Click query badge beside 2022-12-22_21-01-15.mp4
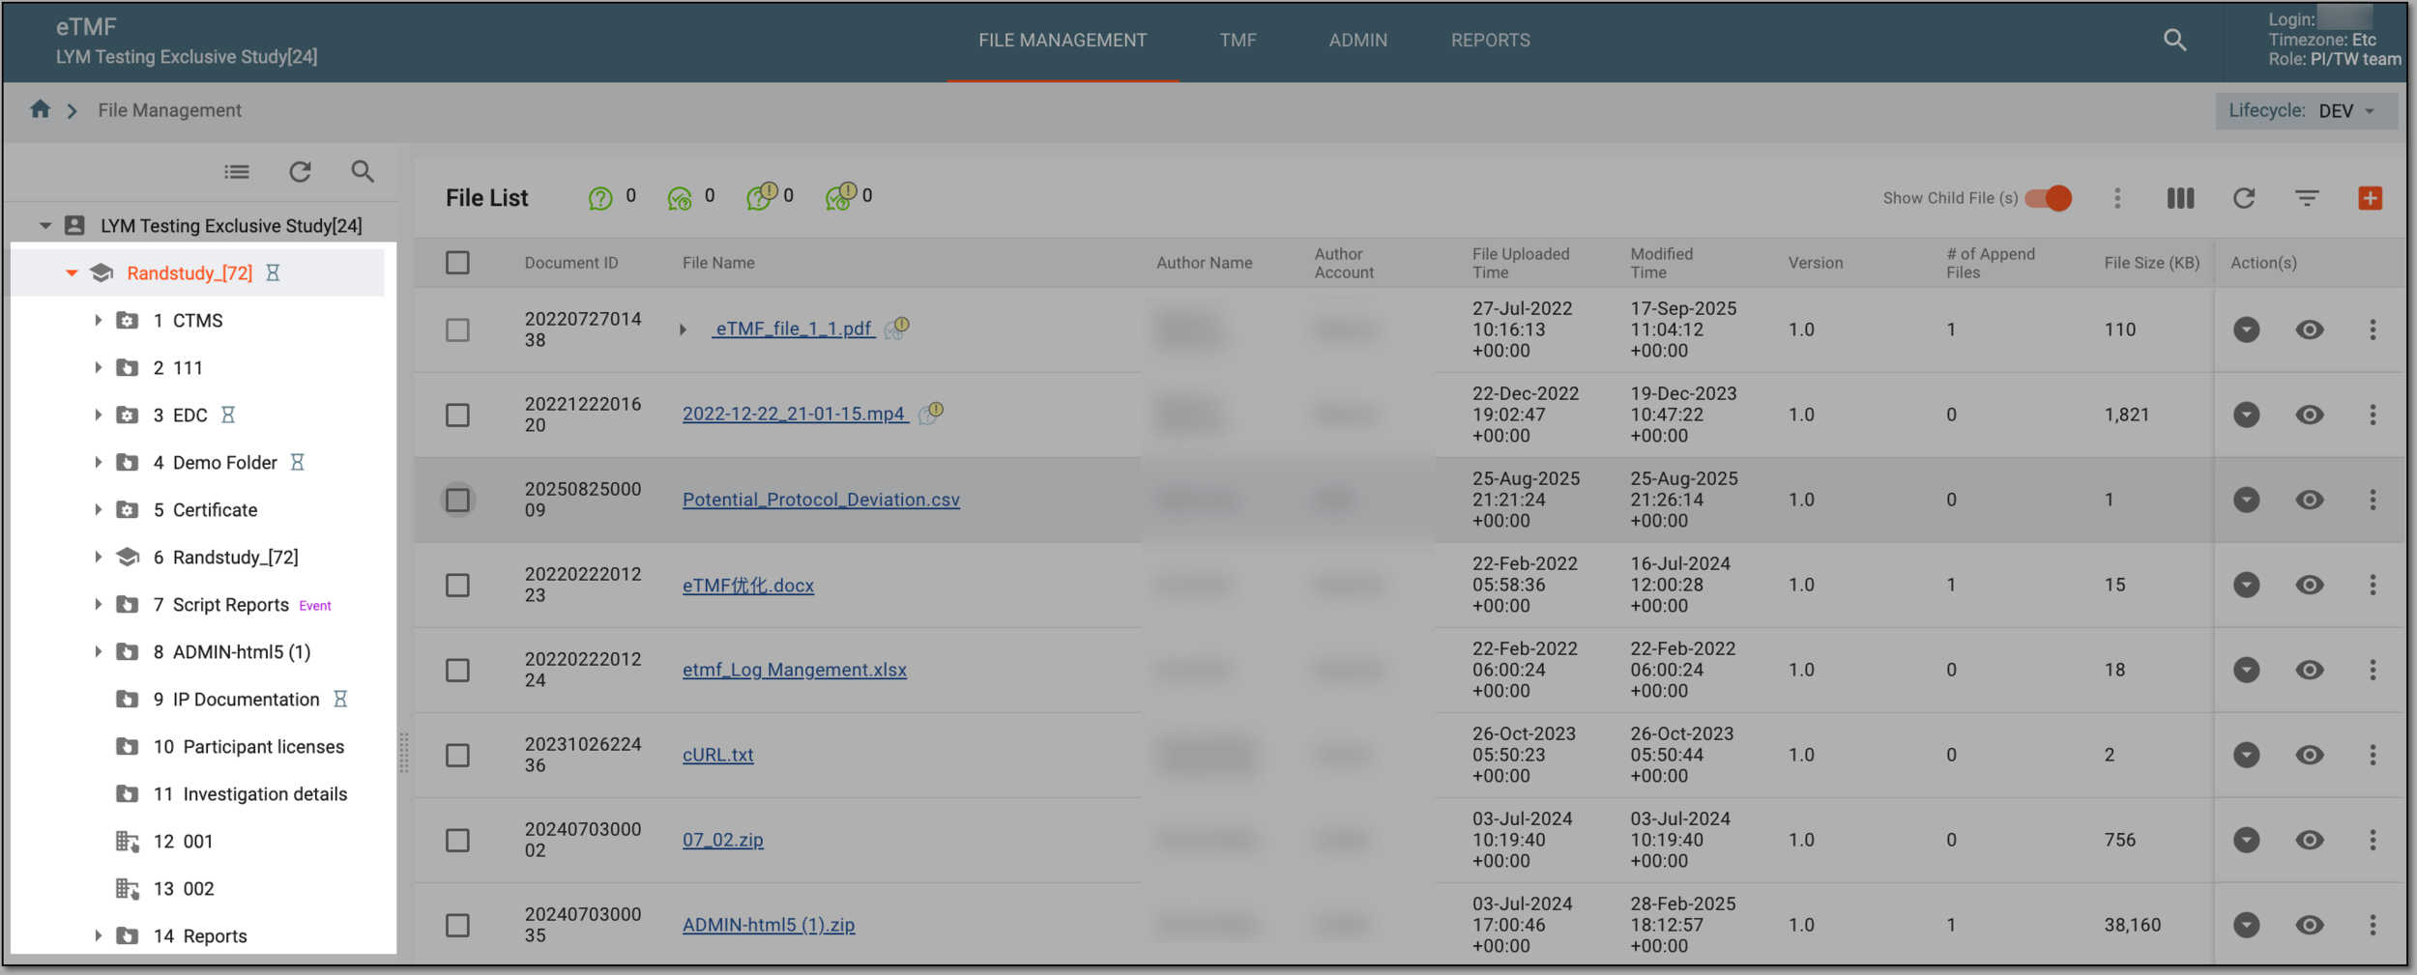2417x975 pixels. click(931, 413)
